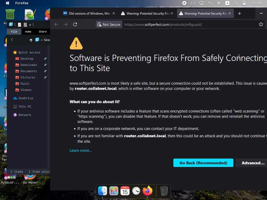Open the Recycle Bin desktop icon
The image size is (267, 200).
tap(10, 15)
